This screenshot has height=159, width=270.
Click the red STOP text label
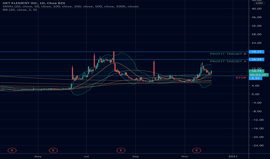(241, 78)
